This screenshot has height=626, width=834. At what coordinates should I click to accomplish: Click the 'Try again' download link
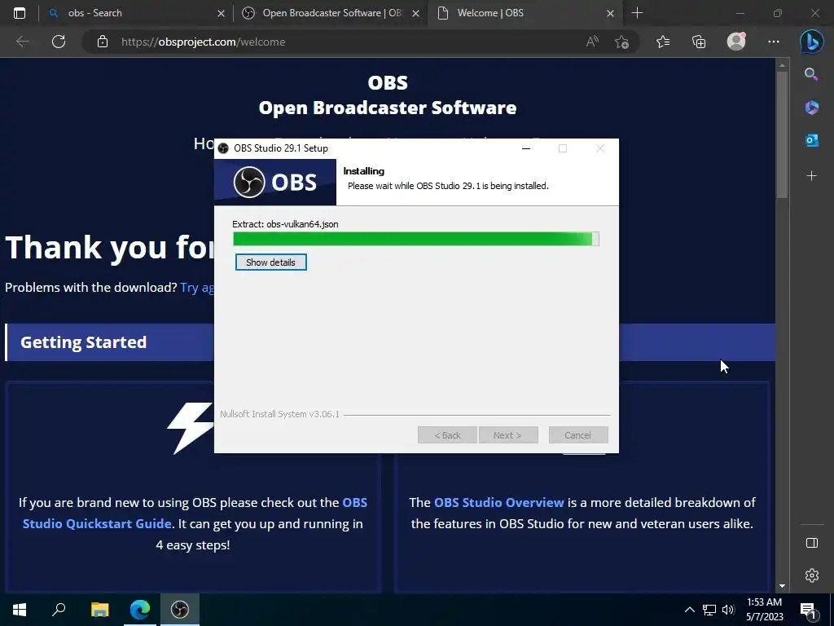[197, 288]
